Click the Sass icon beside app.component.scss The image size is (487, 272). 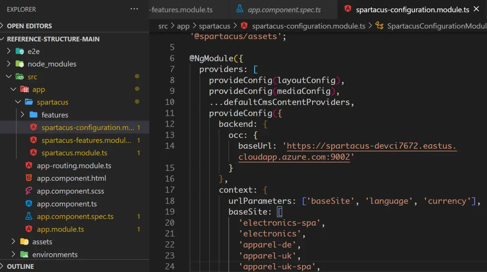coord(29,191)
